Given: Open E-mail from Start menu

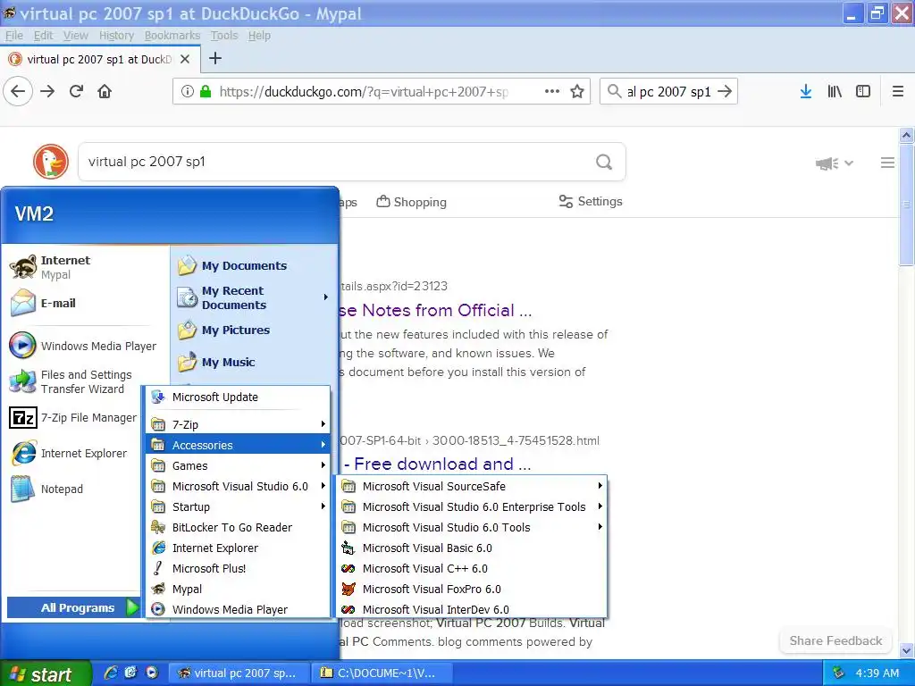Looking at the screenshot, I should tap(43, 303).
